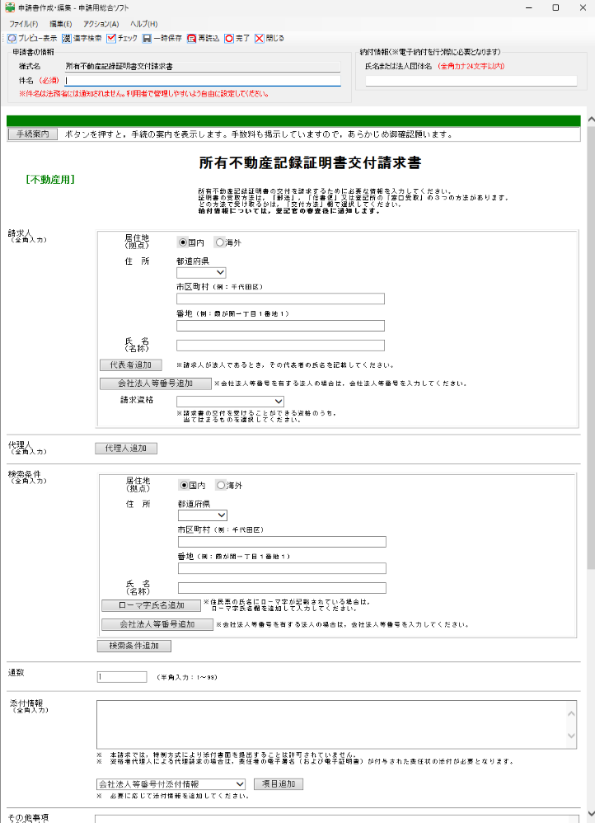Open the アクション(A) menu
595x823 pixels.
click(101, 24)
